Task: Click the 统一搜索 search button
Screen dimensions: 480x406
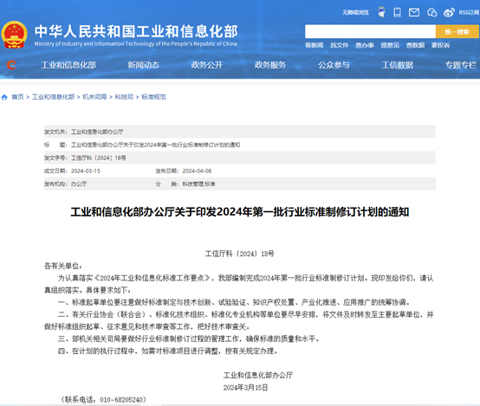Action: (x=457, y=31)
